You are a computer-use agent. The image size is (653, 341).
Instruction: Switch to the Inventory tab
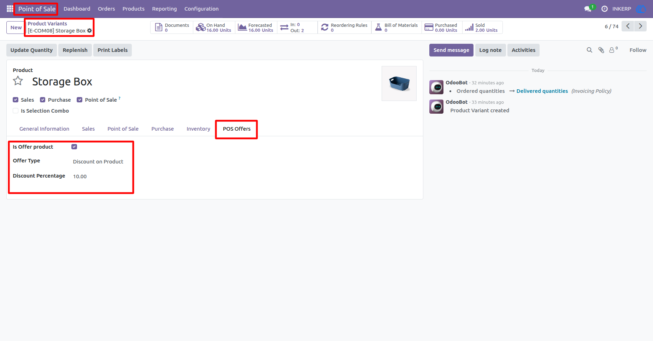198,129
